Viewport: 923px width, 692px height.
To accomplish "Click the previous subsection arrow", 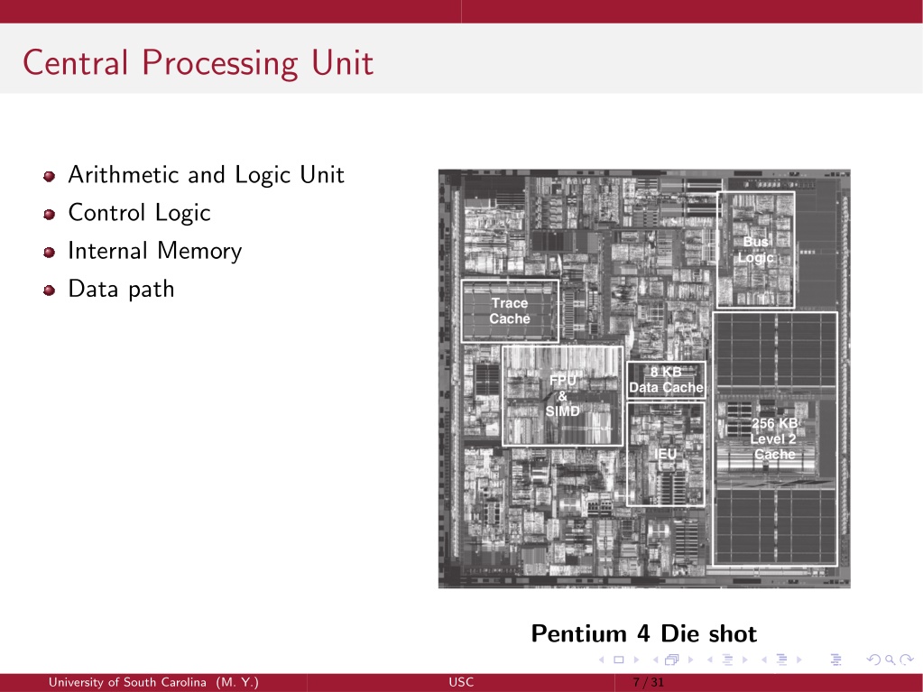I will 710,660.
